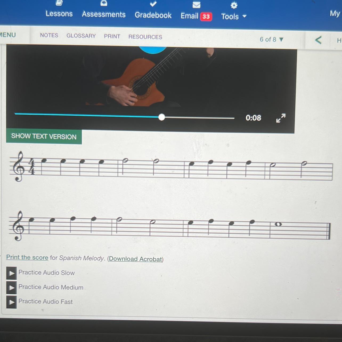Click the Gradebook checkmark icon
This screenshot has width=342, height=342.
pos(153,4)
